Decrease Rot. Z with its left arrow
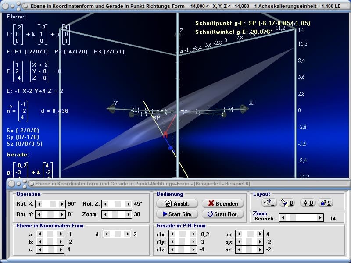This screenshot has height=263, width=351. (105, 204)
